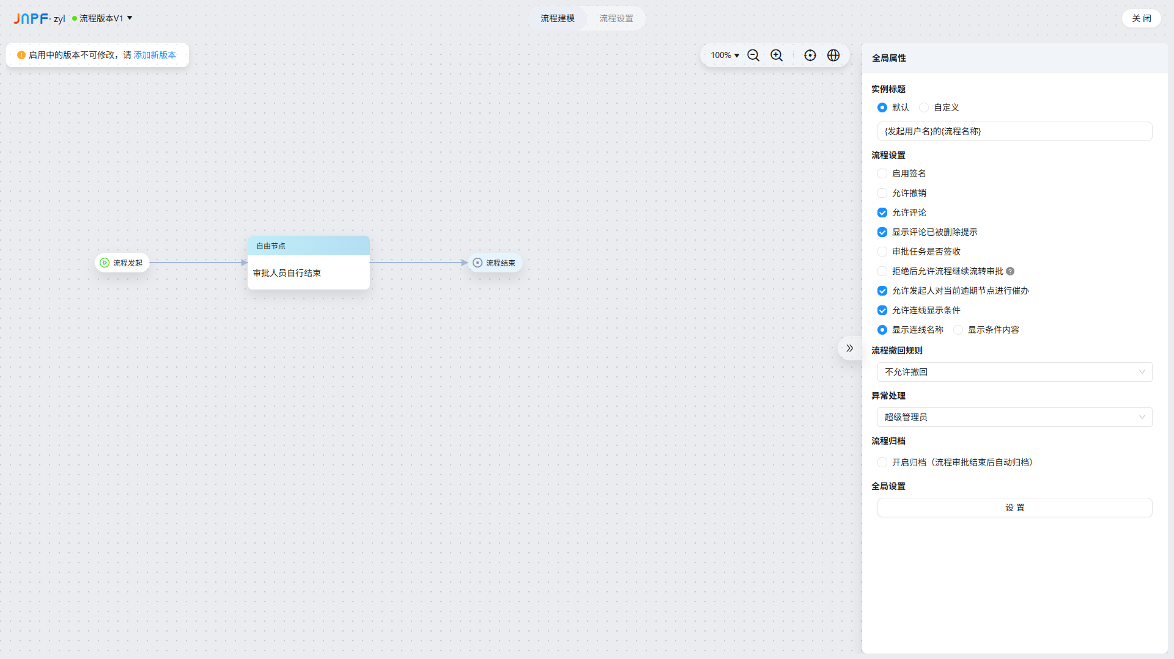Collapse the properties panel with double-chevron
1174x659 pixels.
pyautogui.click(x=849, y=348)
